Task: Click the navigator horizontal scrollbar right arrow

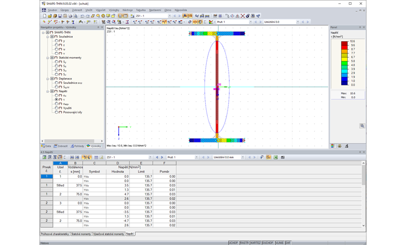Action: point(101,141)
